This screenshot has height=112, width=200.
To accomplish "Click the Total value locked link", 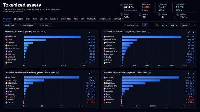I will click(130, 10).
